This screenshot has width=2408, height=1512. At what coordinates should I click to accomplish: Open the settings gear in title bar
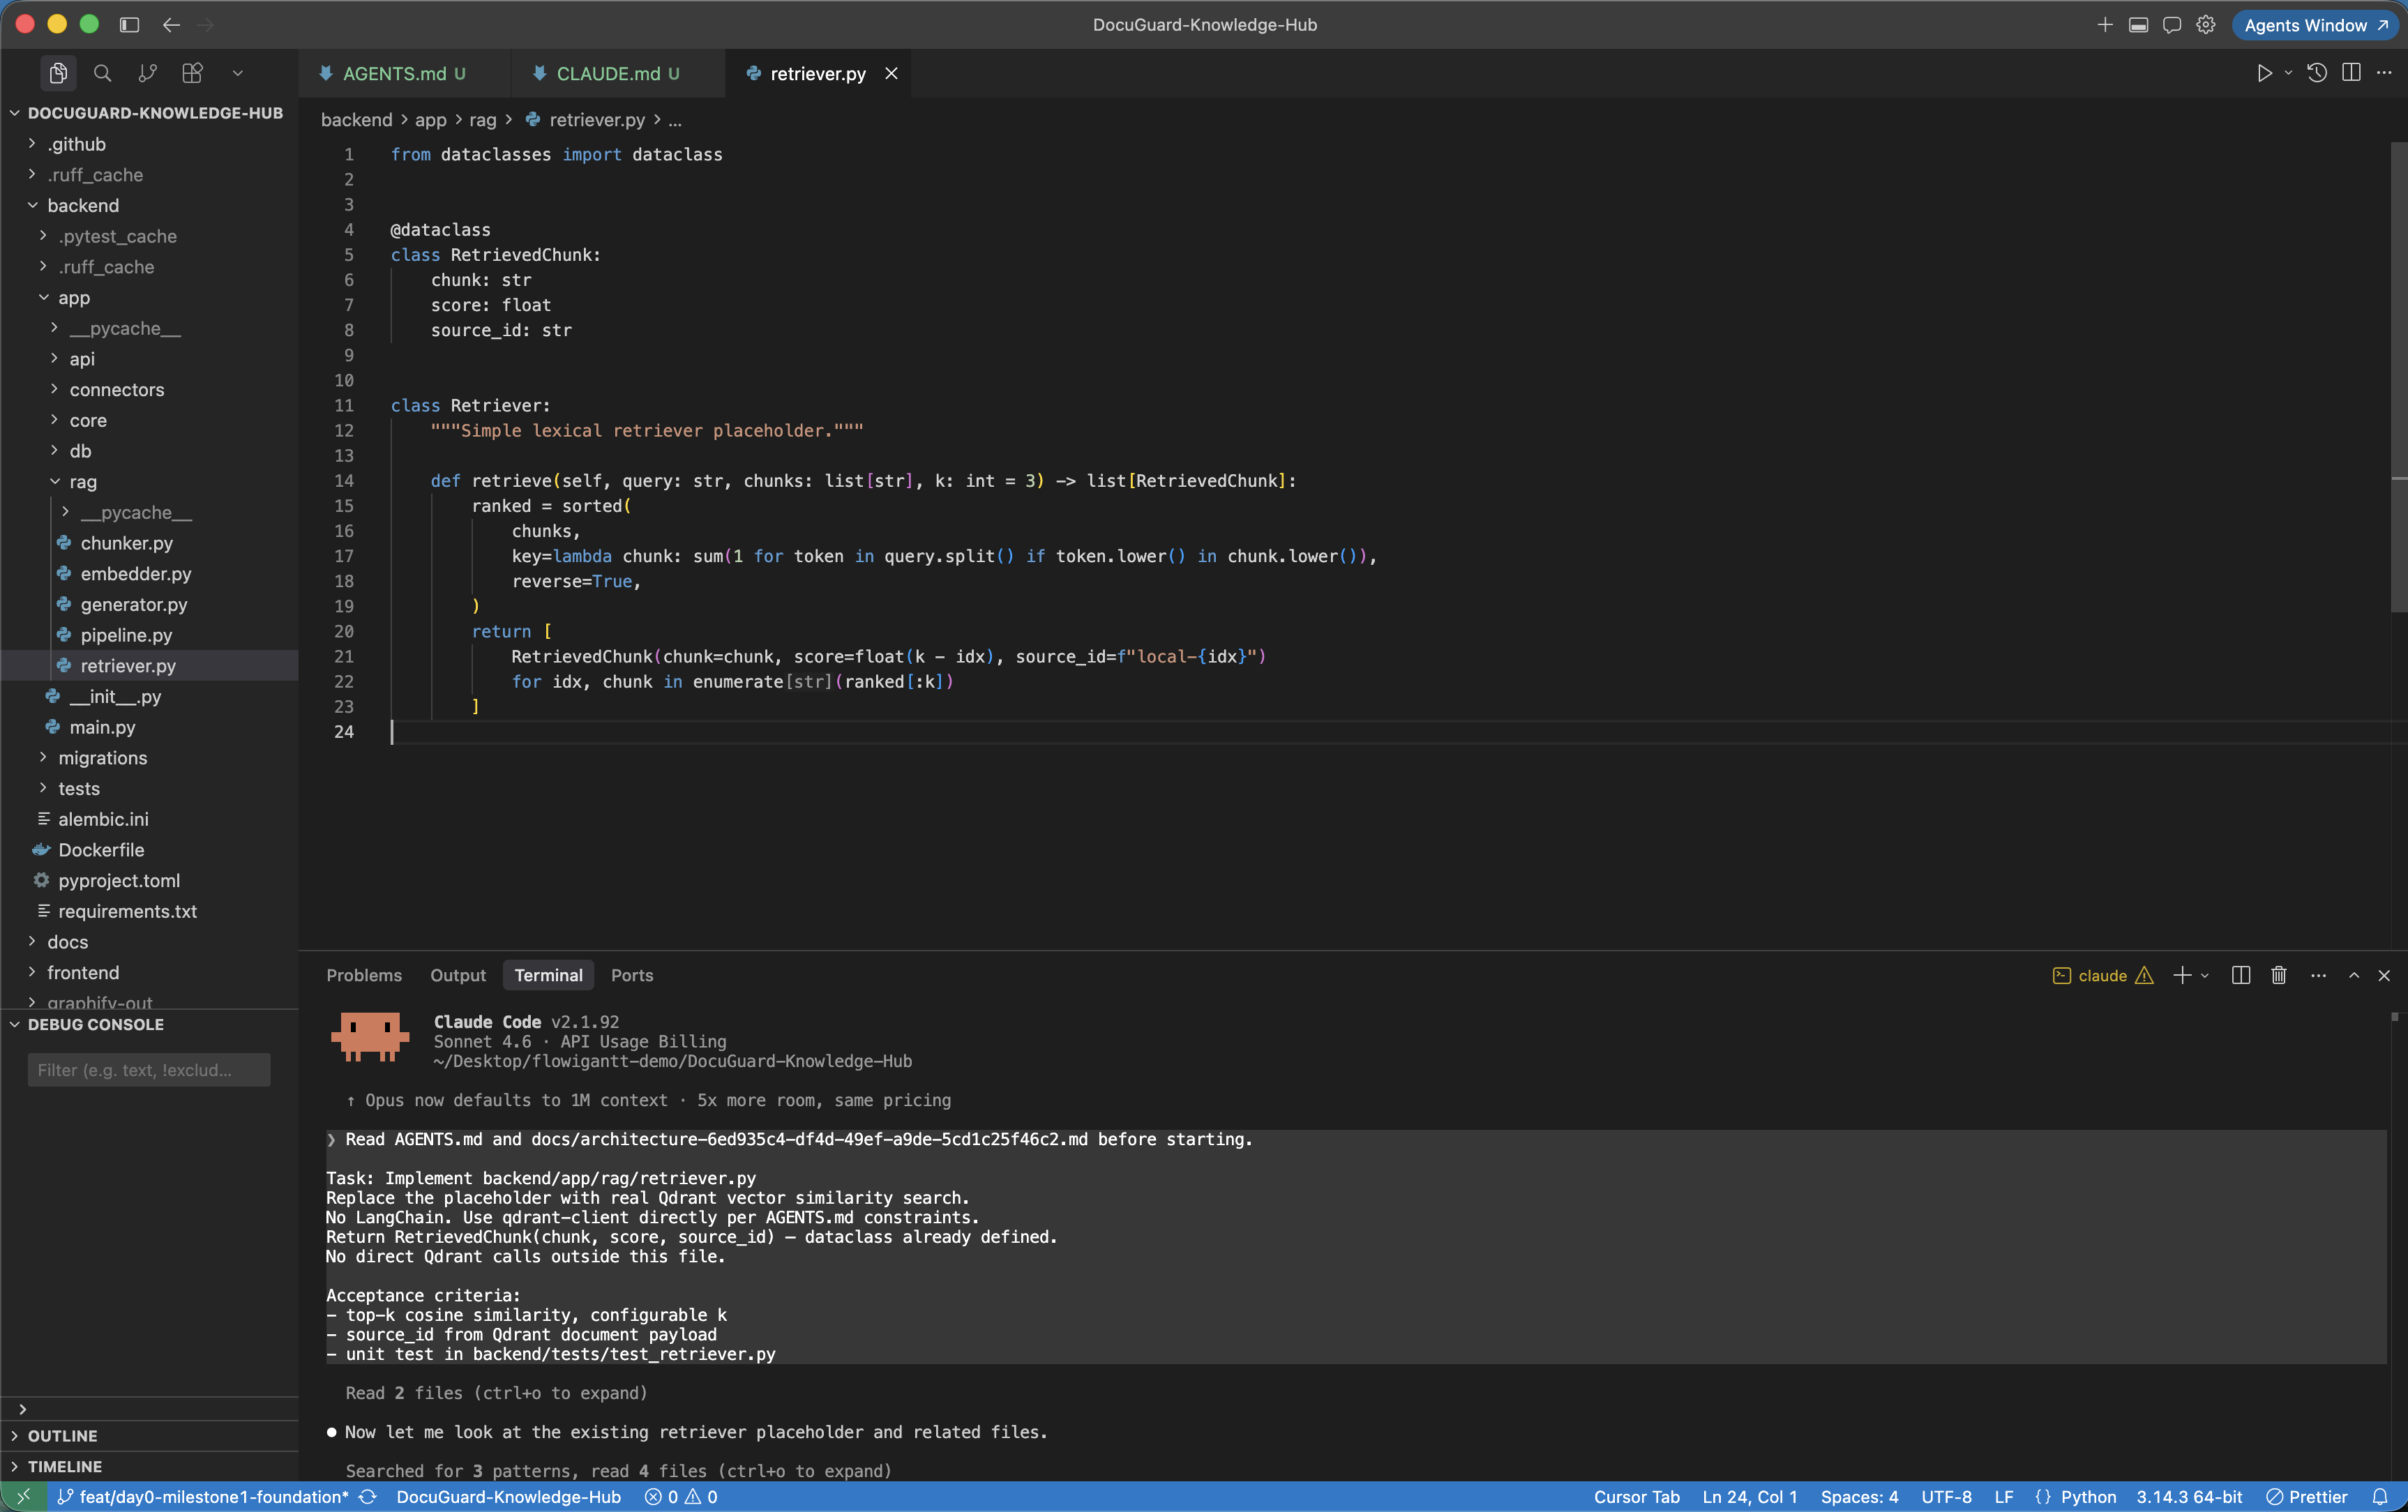pos(2205,25)
